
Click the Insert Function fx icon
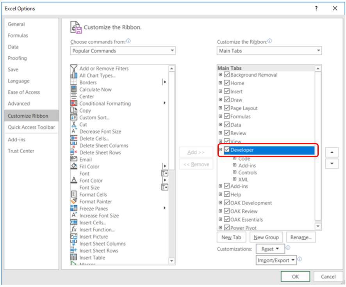pyautogui.click(x=74, y=230)
